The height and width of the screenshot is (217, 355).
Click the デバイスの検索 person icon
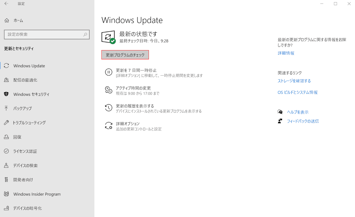[7, 165]
